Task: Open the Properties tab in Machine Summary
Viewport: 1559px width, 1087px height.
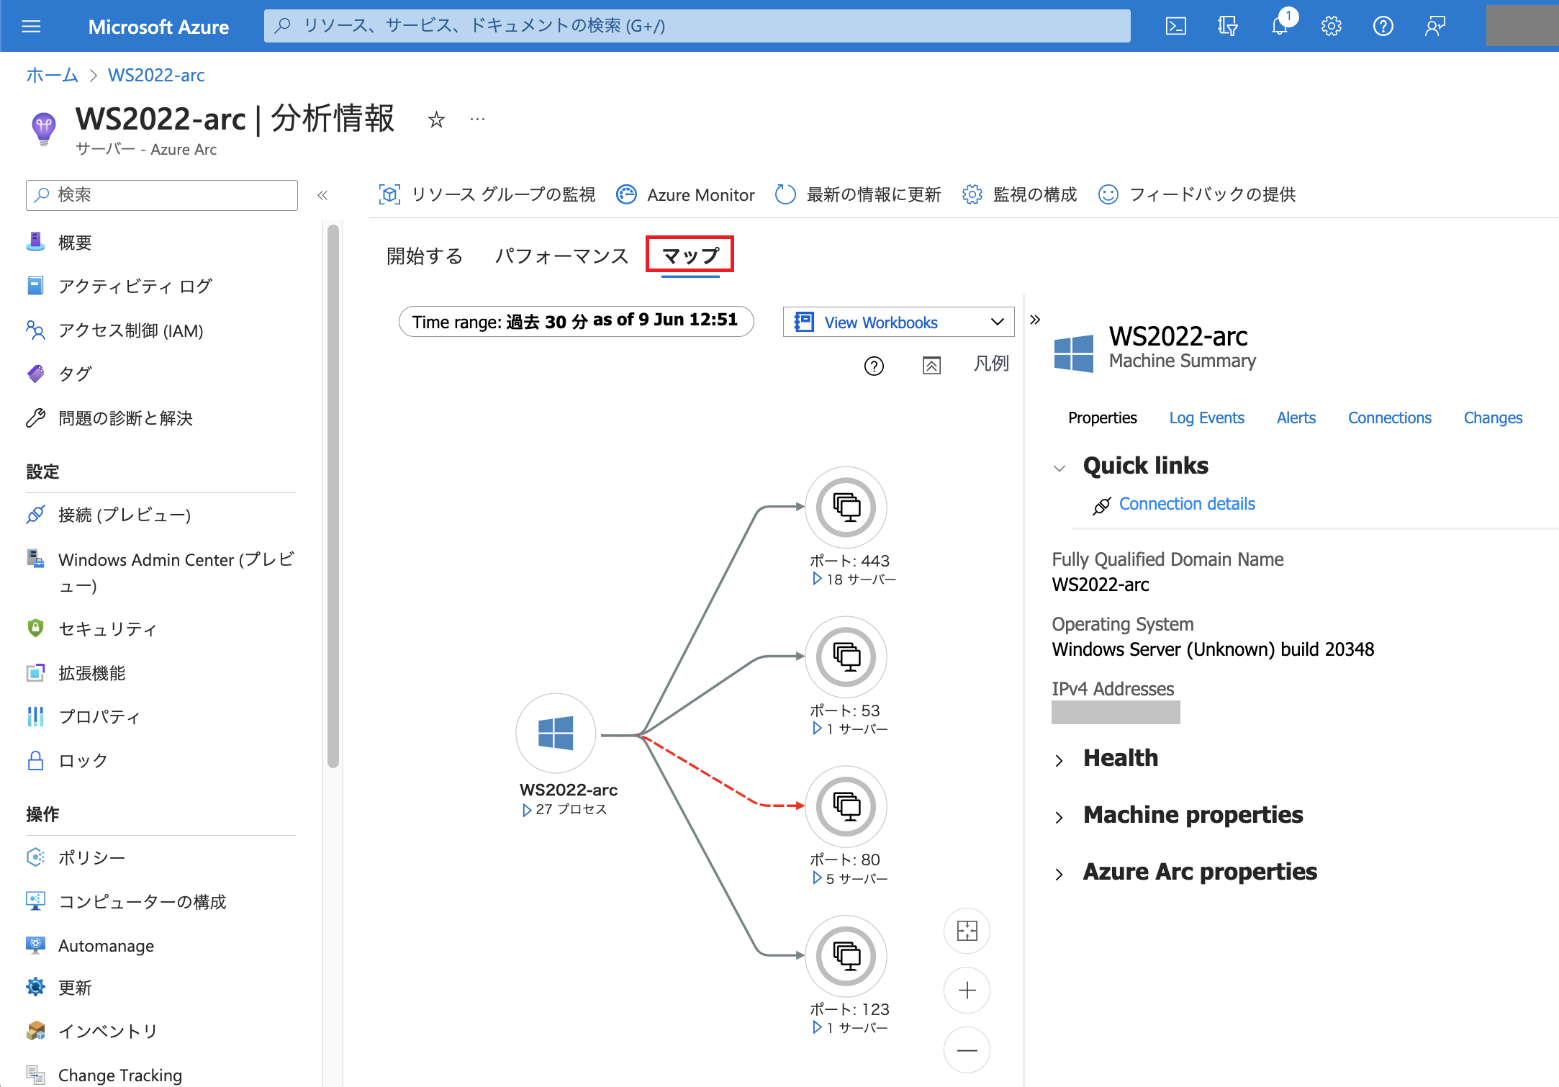Action: pyautogui.click(x=1102, y=418)
